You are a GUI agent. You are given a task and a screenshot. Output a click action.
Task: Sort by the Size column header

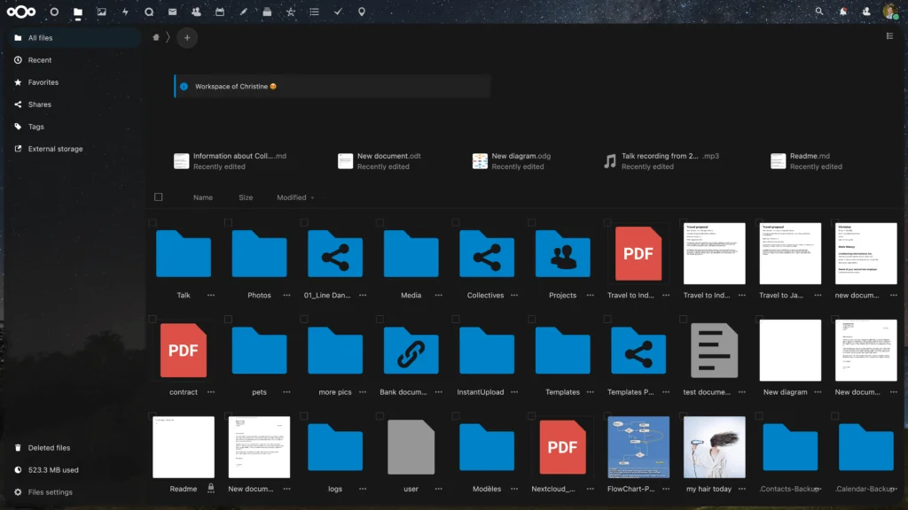point(246,197)
